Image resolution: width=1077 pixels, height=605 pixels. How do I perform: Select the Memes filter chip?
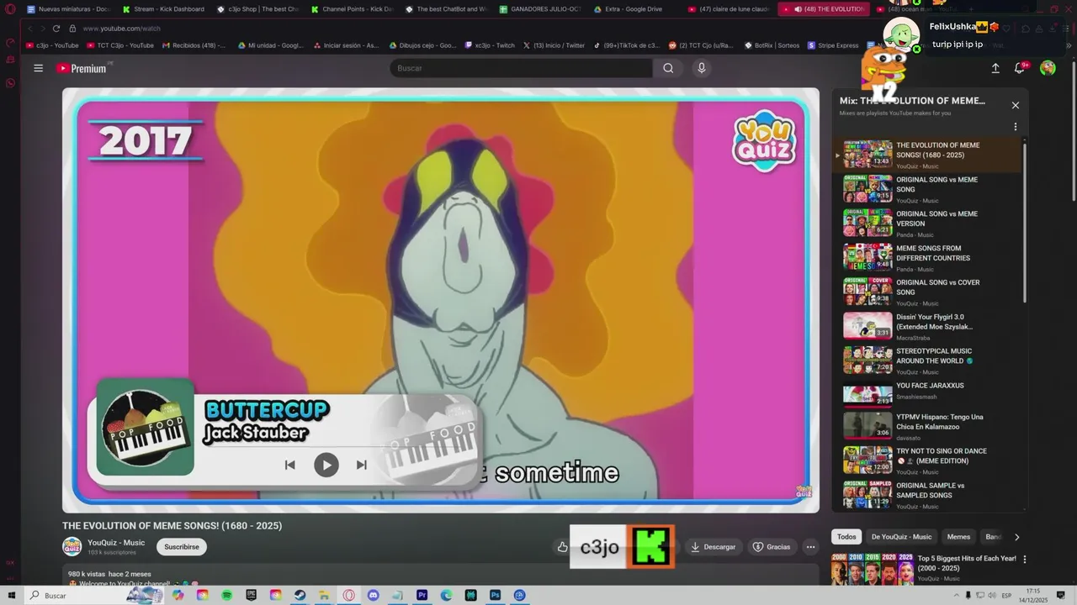(x=958, y=537)
